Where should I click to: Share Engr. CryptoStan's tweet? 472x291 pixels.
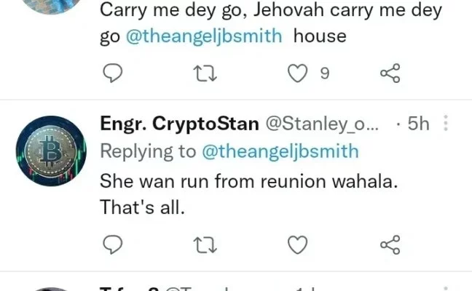point(390,244)
